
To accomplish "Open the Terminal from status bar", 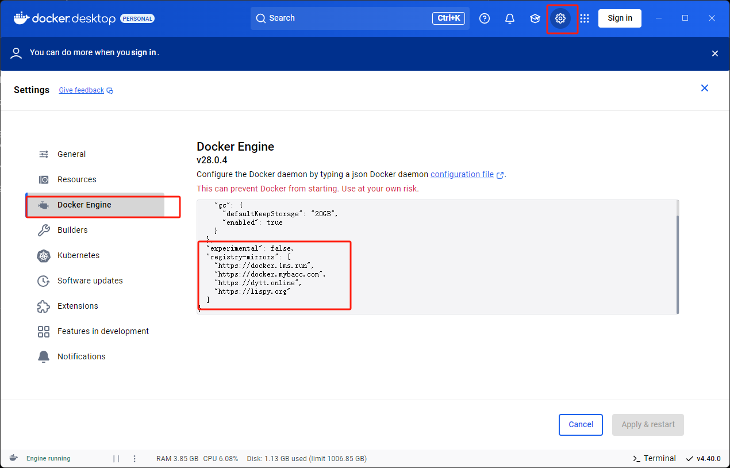I will pos(654,458).
